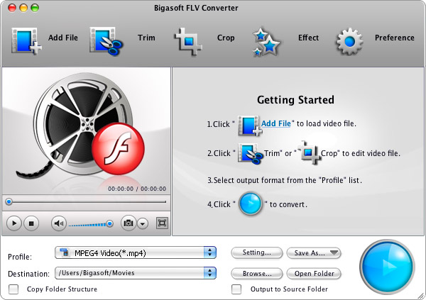
Task: Switch preview to full screen
Action: tap(162, 223)
